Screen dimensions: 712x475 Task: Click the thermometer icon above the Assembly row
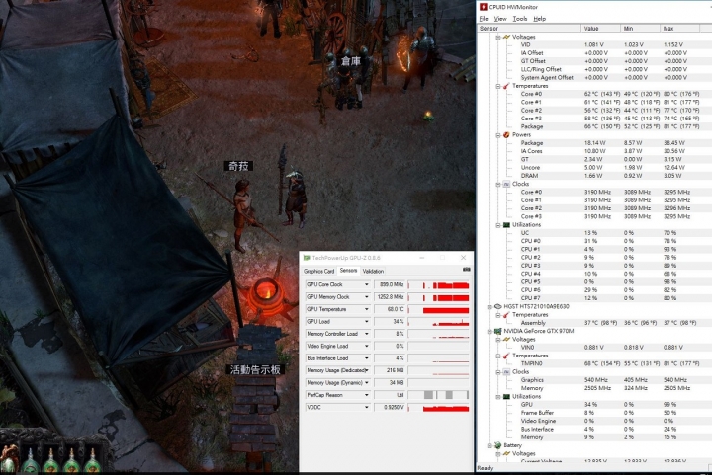[506, 315]
